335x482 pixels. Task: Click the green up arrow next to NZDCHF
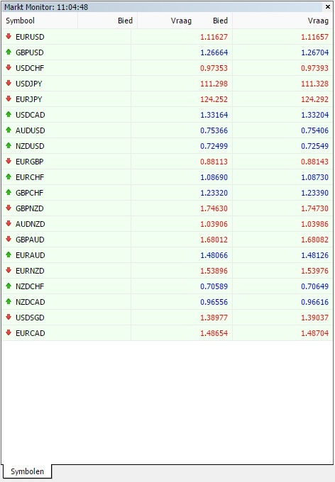click(x=9, y=286)
